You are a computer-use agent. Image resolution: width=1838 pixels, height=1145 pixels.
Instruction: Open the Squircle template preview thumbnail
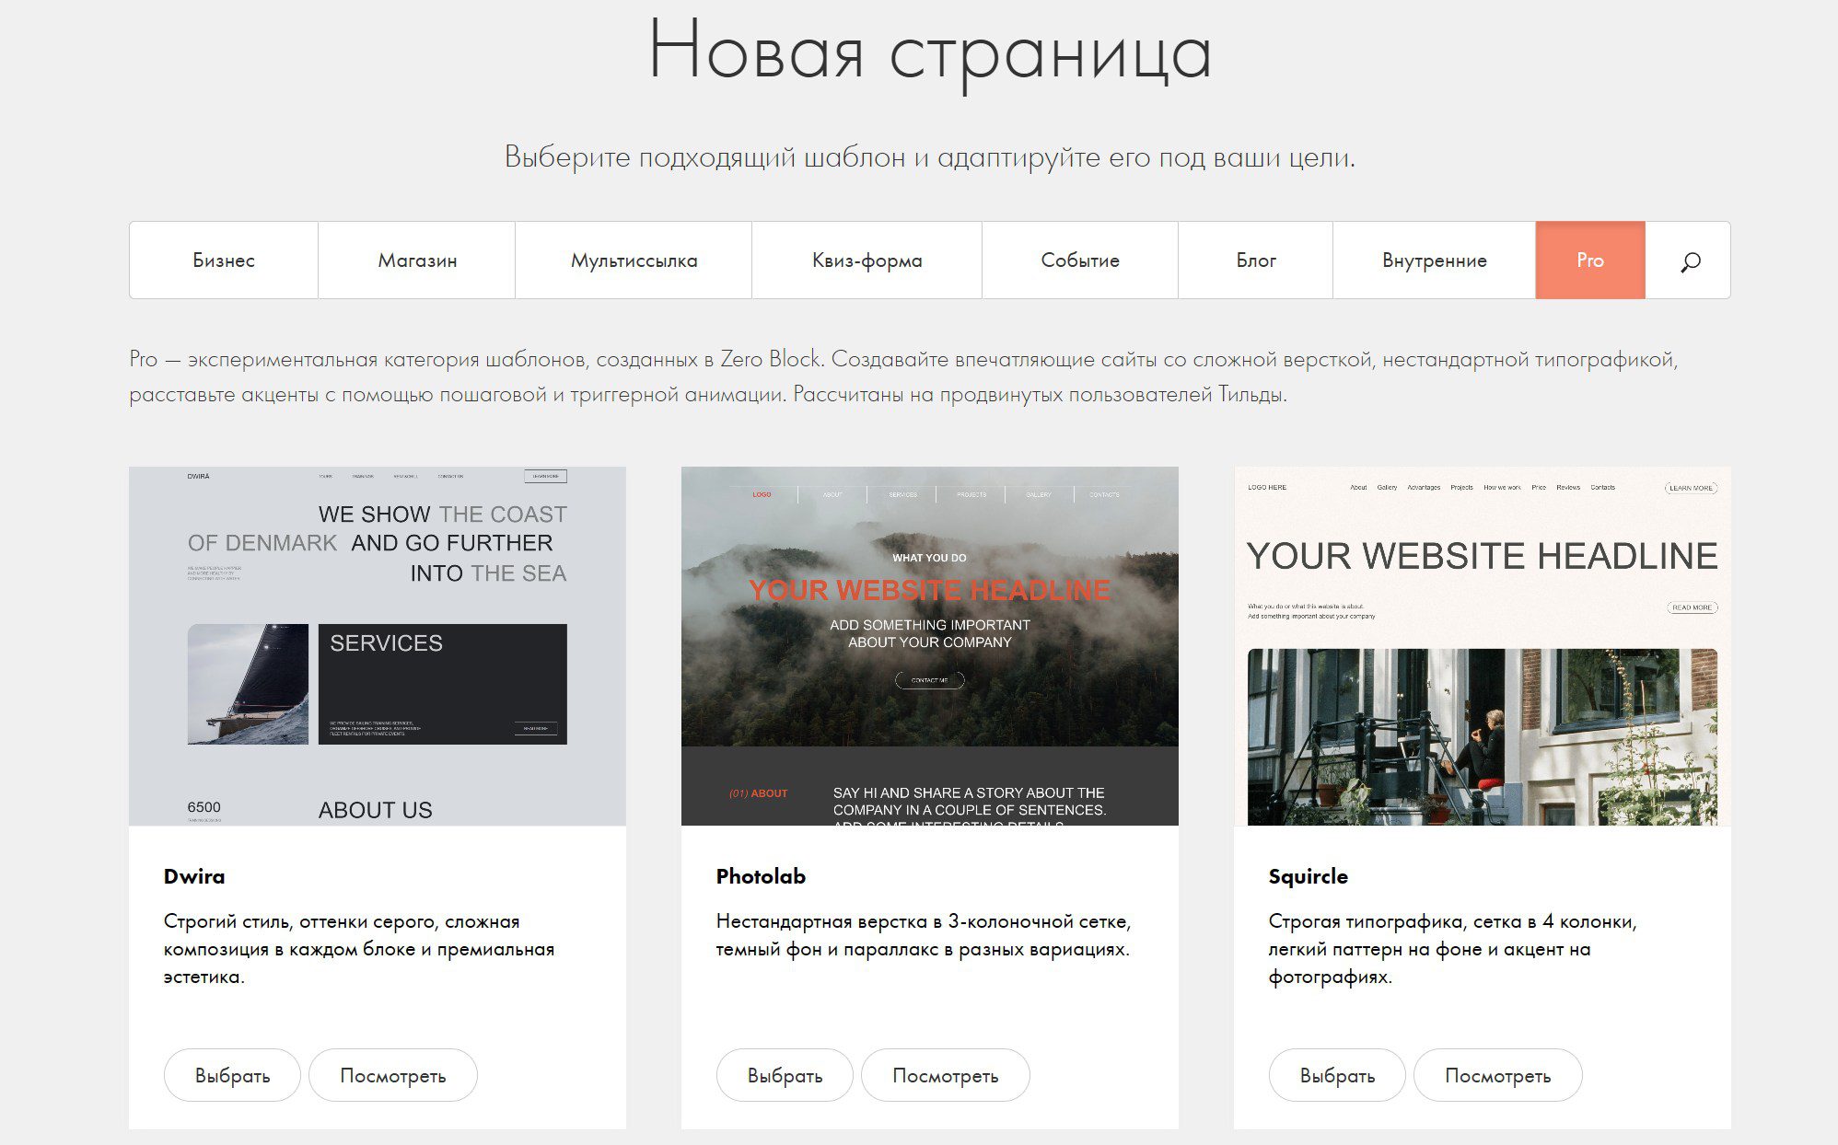[x=1483, y=646]
